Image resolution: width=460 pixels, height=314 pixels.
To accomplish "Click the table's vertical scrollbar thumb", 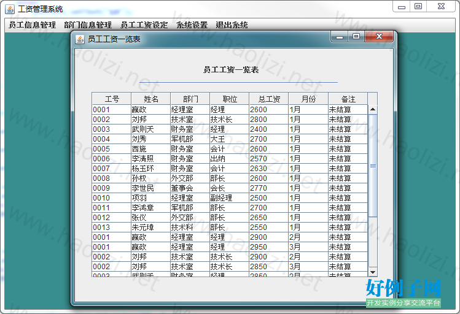I will point(373,166).
